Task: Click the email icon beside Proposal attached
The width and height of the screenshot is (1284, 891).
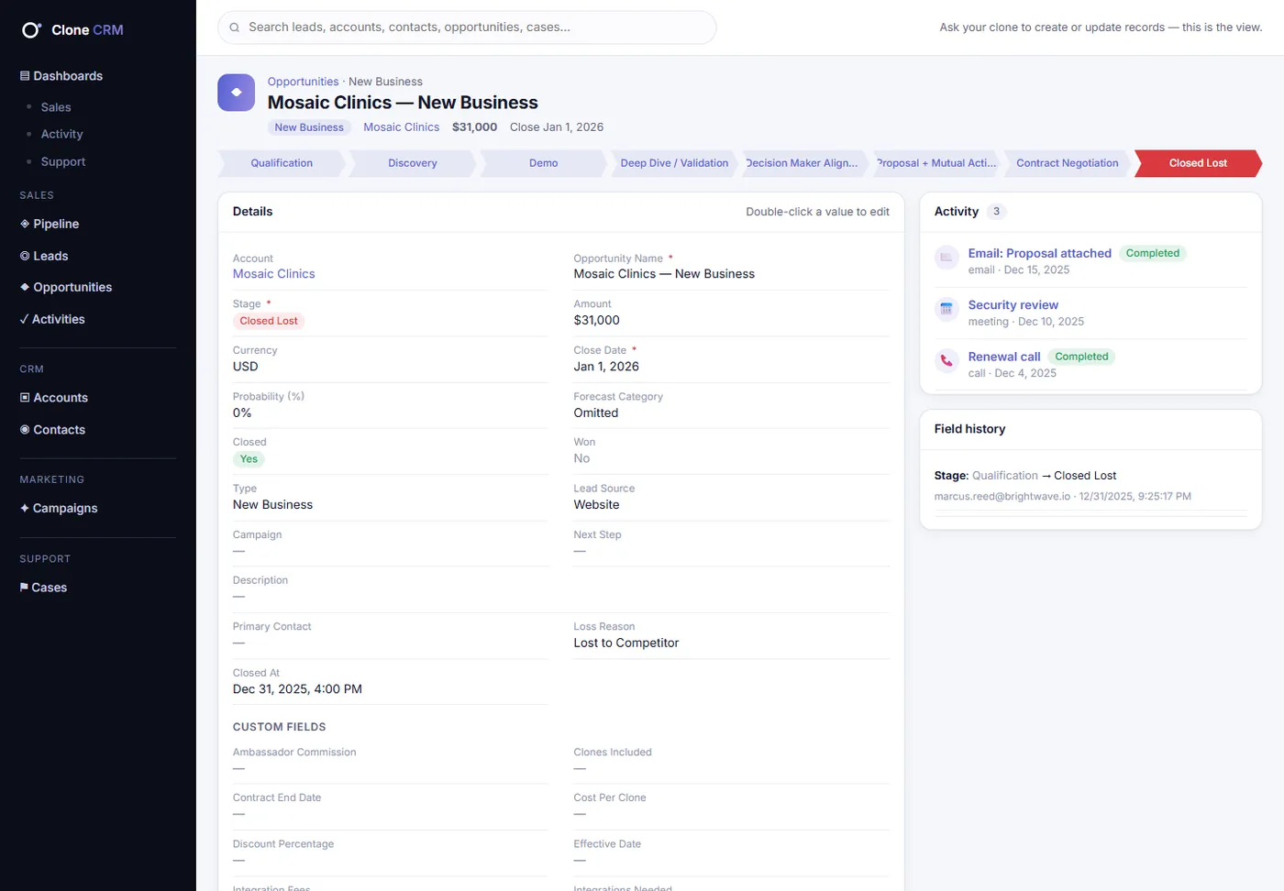Action: (946, 258)
